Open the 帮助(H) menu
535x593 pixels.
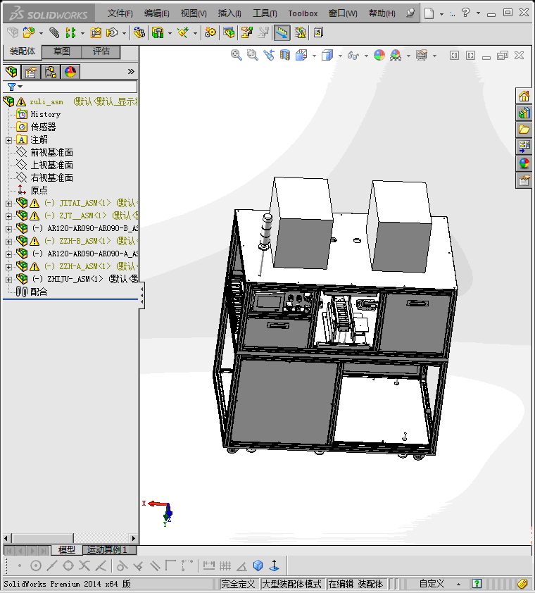pyautogui.click(x=382, y=13)
